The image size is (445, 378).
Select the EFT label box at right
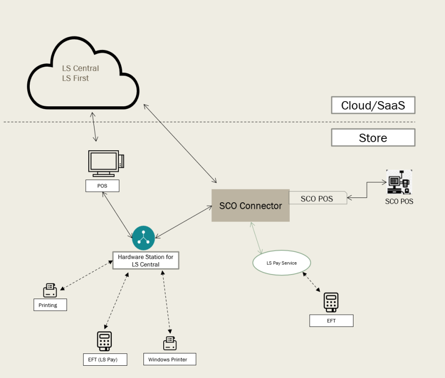click(x=331, y=321)
